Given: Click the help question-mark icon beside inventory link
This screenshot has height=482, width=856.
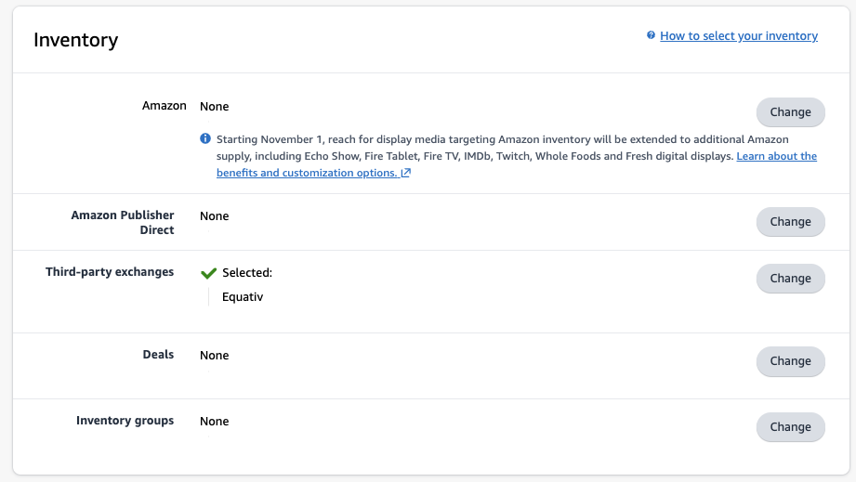Looking at the screenshot, I should click(651, 35).
